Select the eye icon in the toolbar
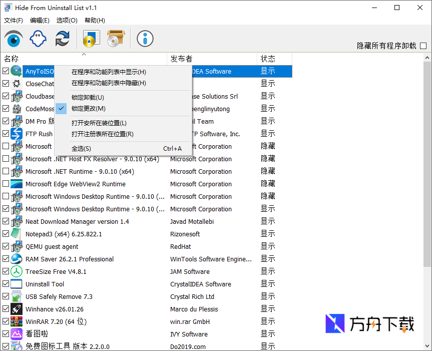 click(14, 38)
